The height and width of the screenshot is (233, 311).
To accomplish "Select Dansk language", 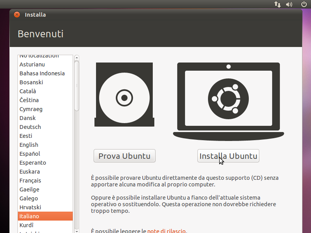I will (x=45, y=118).
